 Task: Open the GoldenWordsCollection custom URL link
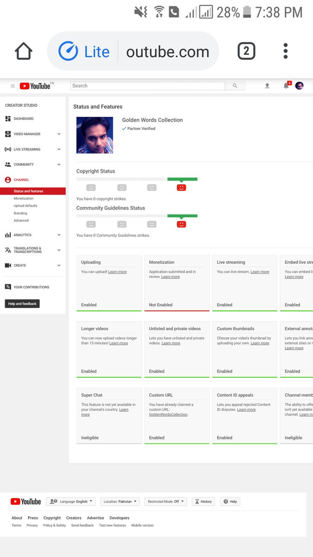click(168, 415)
